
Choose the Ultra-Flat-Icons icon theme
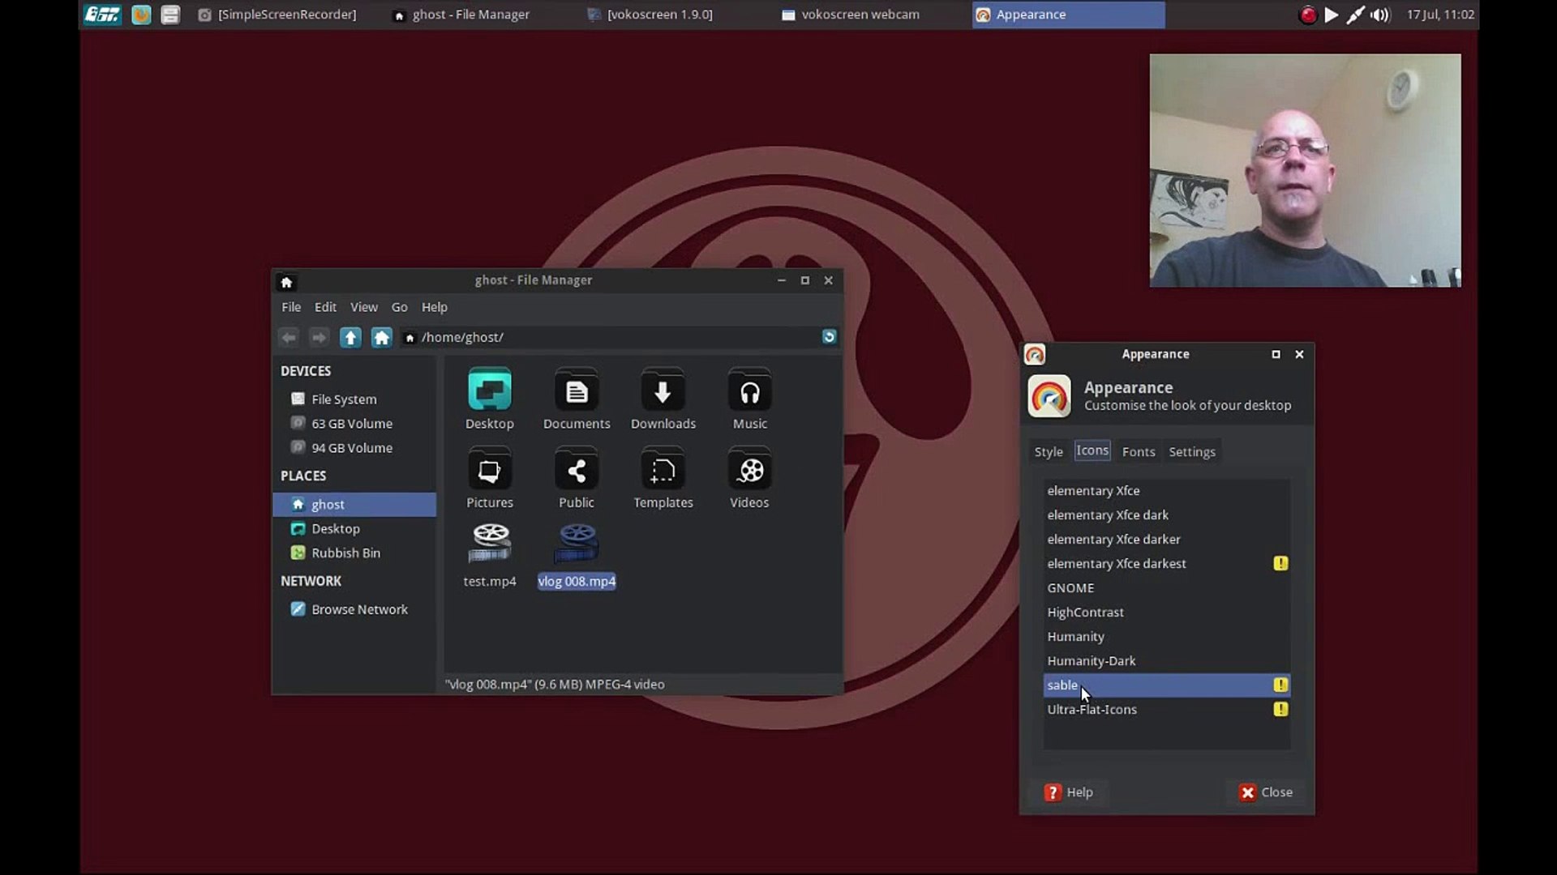pos(1166,709)
